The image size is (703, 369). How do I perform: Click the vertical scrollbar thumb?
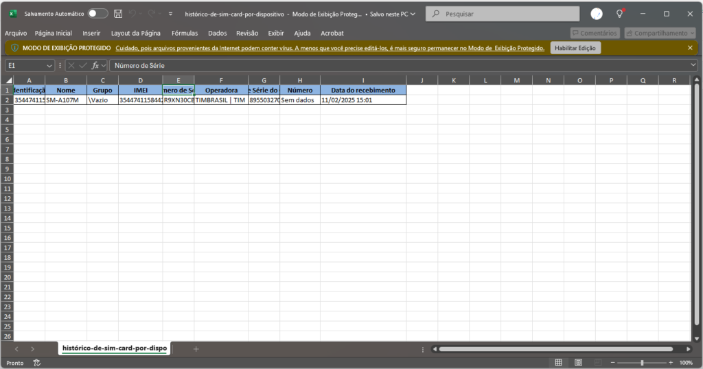pos(697,204)
